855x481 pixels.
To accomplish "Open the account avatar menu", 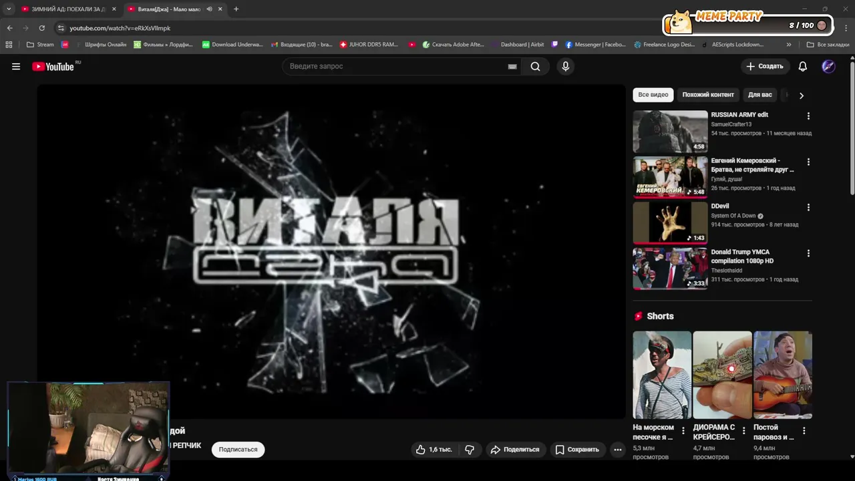I will click(x=828, y=66).
